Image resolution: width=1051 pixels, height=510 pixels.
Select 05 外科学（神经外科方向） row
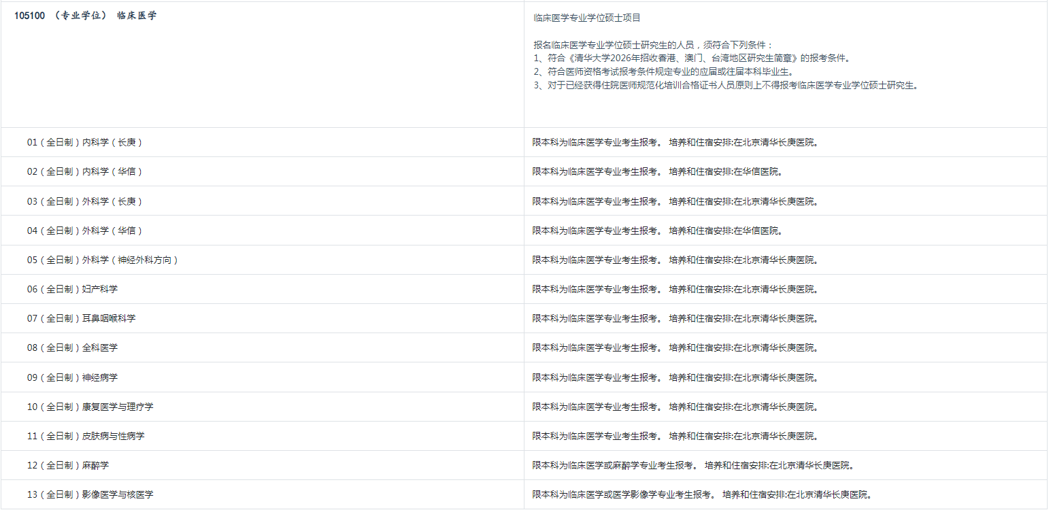103,260
